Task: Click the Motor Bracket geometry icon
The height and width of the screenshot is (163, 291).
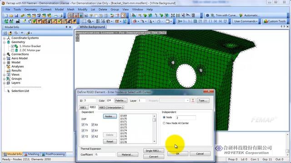Action: 16,46
